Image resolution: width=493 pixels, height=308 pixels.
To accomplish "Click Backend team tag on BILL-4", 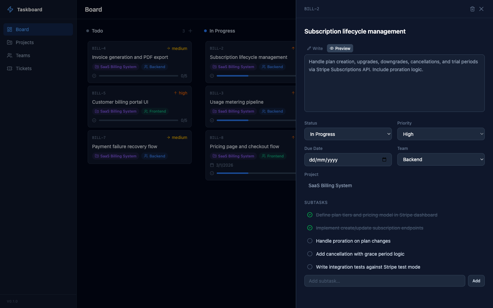I will [x=154, y=67].
